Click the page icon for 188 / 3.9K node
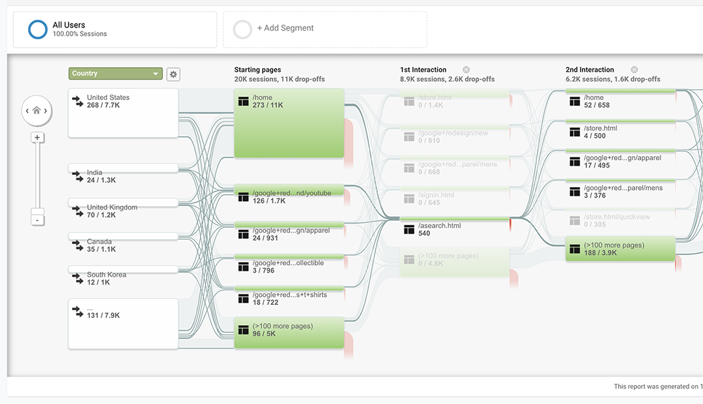 pyautogui.click(x=575, y=249)
